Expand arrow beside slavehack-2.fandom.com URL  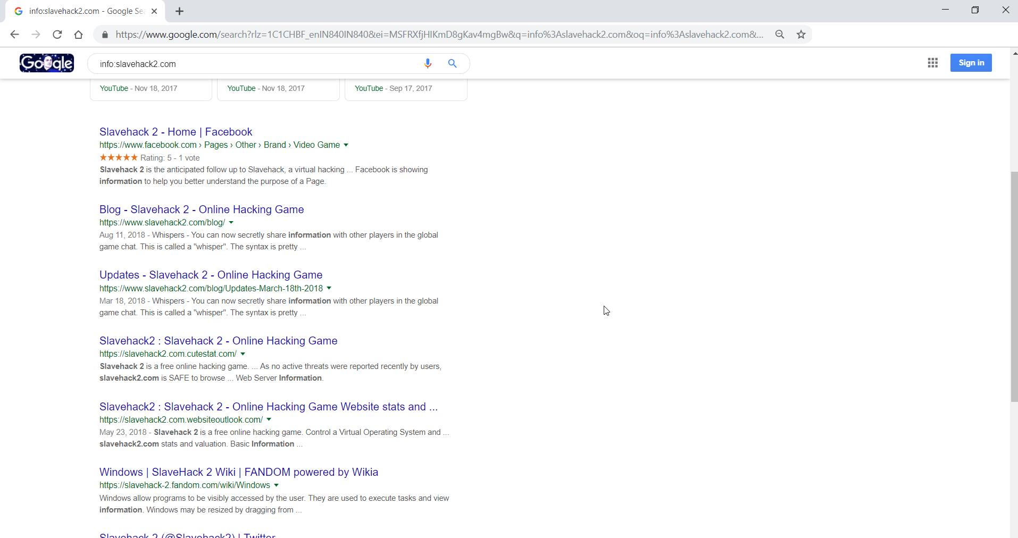tap(277, 485)
